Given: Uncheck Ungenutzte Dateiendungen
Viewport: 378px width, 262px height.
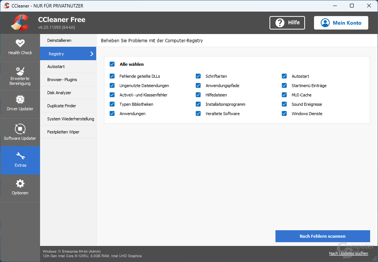Looking at the screenshot, I should [x=112, y=86].
